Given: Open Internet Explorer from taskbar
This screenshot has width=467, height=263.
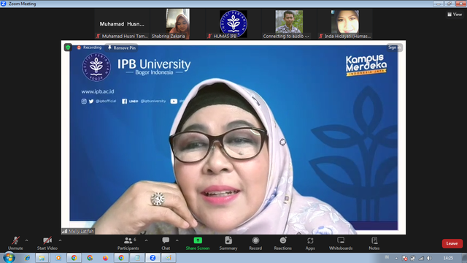Looking at the screenshot, I should tap(27, 258).
